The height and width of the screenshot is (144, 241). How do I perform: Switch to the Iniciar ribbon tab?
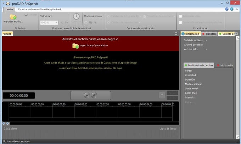(x=10, y=9)
